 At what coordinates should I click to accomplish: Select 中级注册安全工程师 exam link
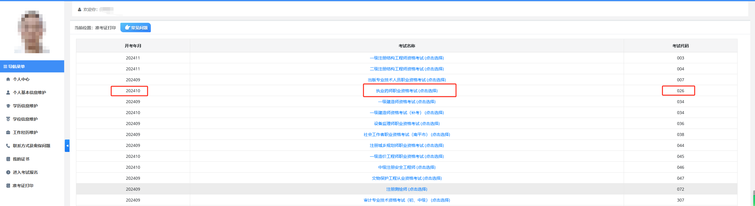pyautogui.click(x=407, y=167)
